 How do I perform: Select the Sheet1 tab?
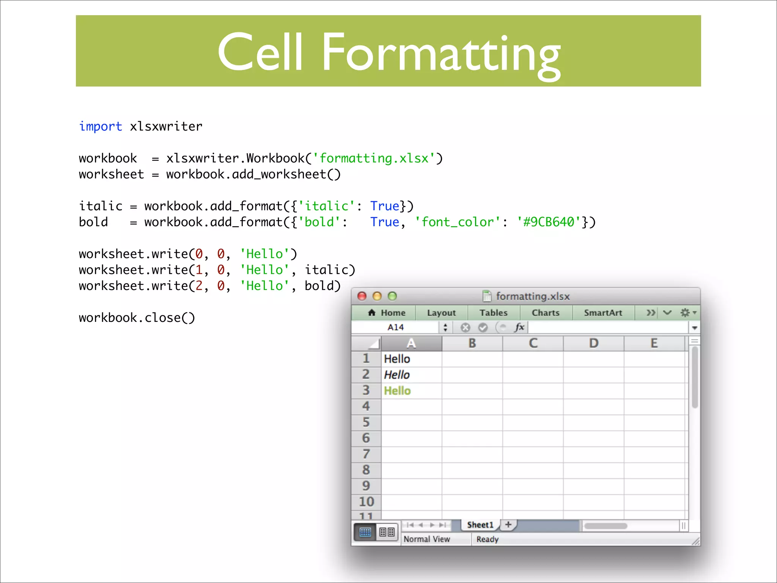coord(480,525)
